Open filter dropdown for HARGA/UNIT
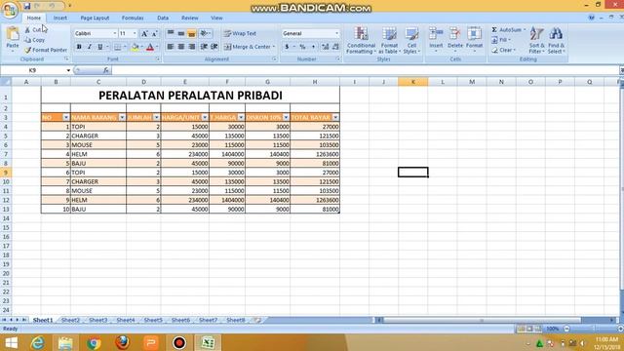Viewport: 624px width, 351px height. click(205, 117)
